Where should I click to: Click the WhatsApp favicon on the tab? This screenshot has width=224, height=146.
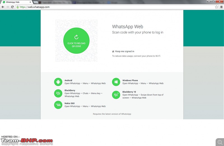pyautogui.click(x=4, y=2)
